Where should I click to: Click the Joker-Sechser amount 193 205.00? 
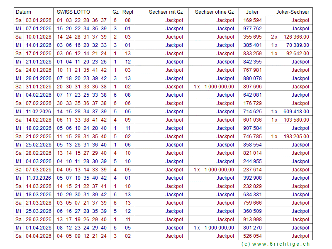pos(296,137)
